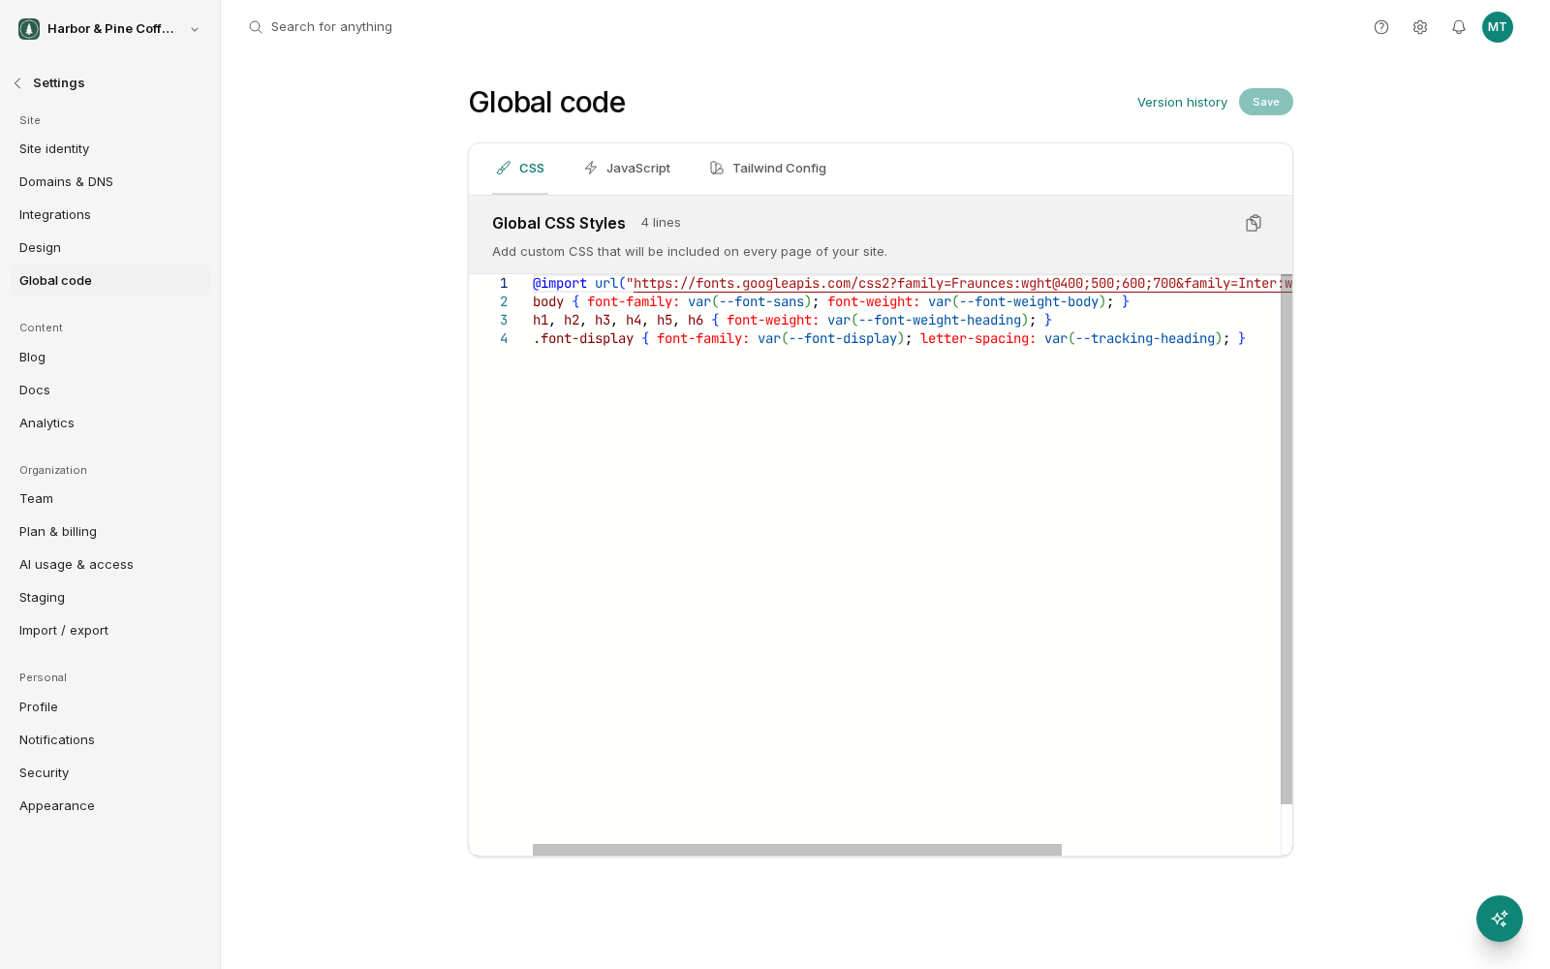The image size is (1550, 969).
Task: Open Import / export
Action: [x=109, y=631]
